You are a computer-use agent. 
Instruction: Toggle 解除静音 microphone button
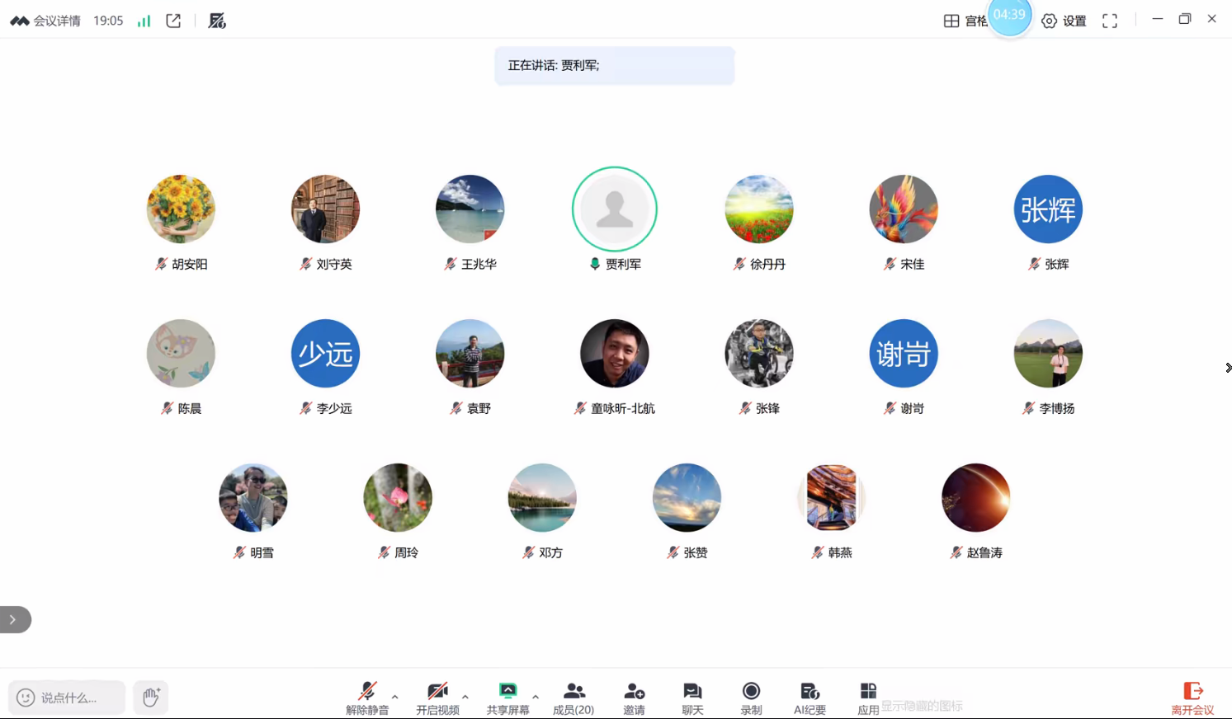click(x=367, y=691)
